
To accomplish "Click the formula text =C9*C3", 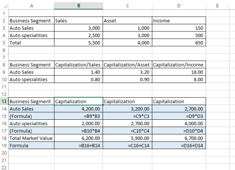I will pyautogui.click(x=141, y=116).
